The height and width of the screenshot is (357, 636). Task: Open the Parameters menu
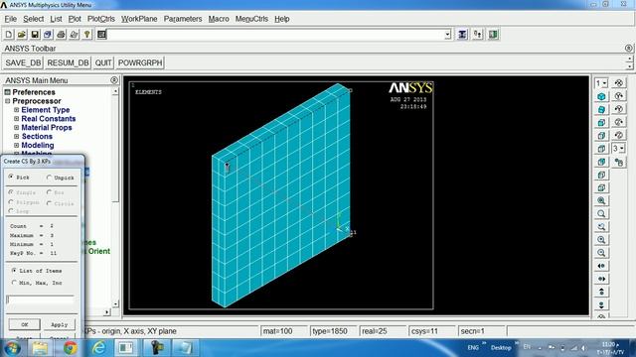click(183, 19)
